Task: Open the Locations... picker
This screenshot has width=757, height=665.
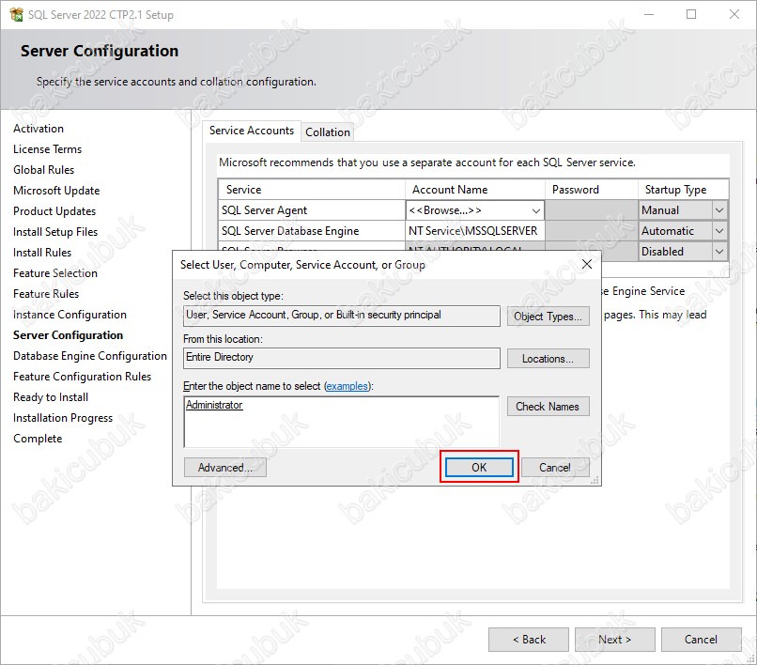Action: [548, 359]
